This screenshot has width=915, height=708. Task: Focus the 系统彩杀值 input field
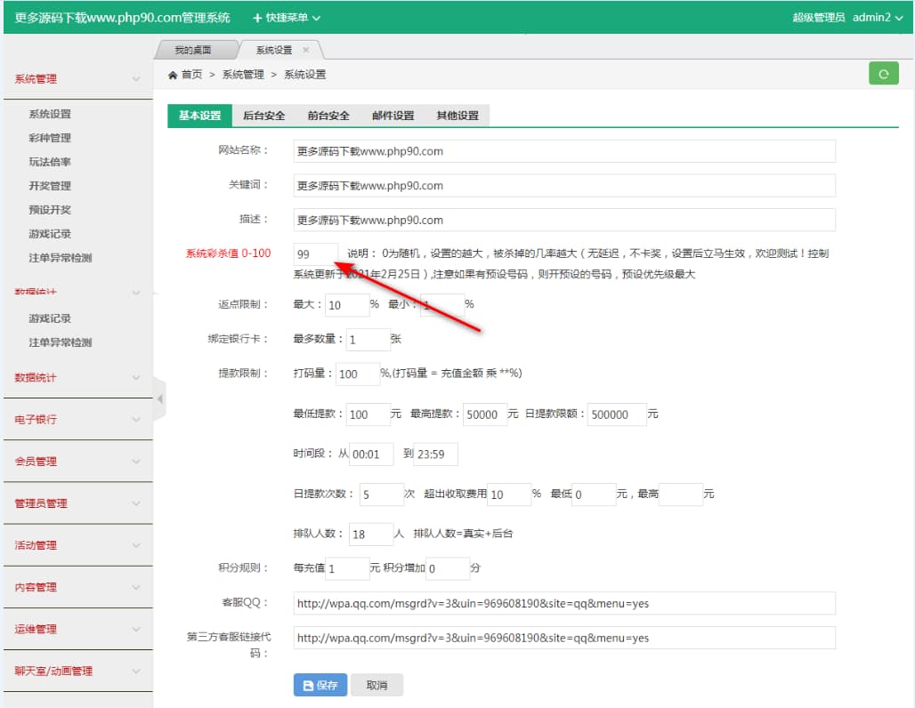point(315,253)
